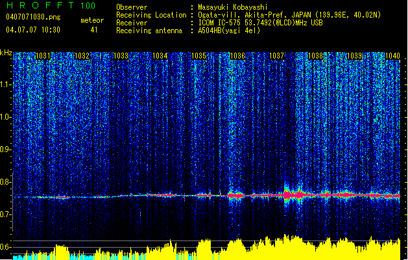Click the observer name Masayuki Kobayashi
Image resolution: width=408 pixels, height=260 pixels.
point(233,7)
